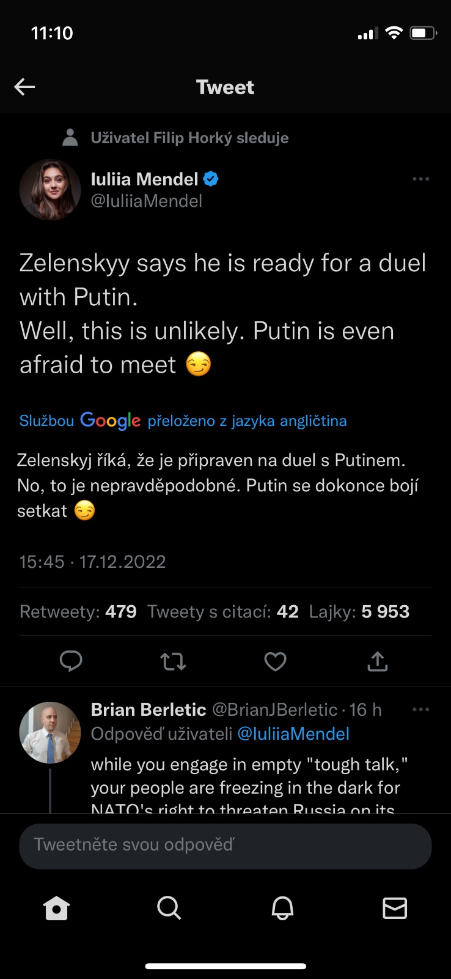Like the tweet with heart icon
The width and height of the screenshot is (451, 979).
[275, 661]
